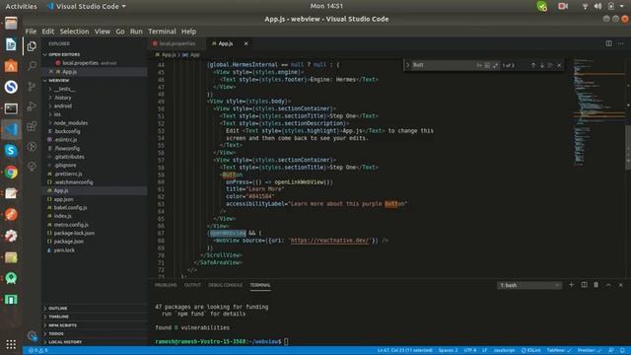Click the Ln 67, Col 23 status item
The height and width of the screenshot is (355, 631).
pyautogui.click(x=405, y=351)
